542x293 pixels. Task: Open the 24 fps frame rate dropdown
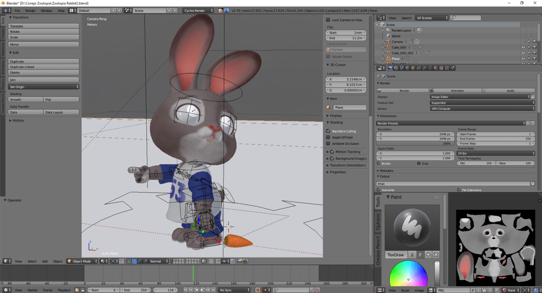tap(496, 153)
